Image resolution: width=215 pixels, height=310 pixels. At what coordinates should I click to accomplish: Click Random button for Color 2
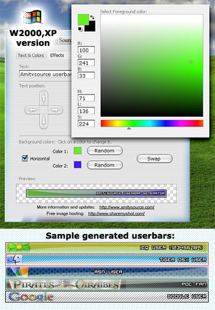coord(105,165)
